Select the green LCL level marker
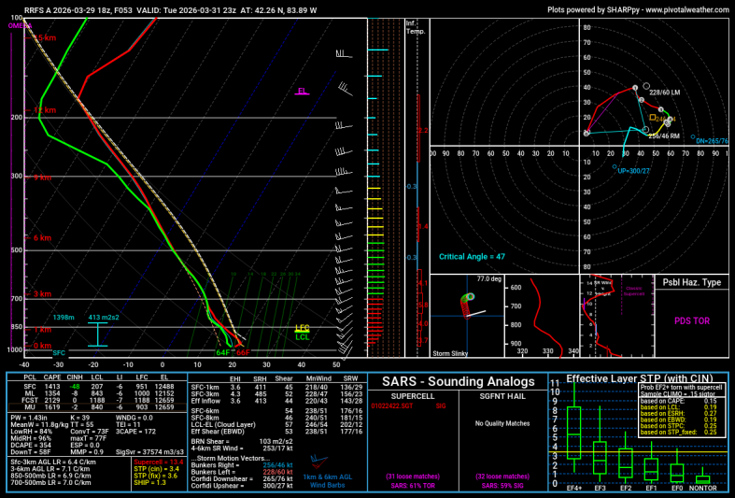 (303, 336)
